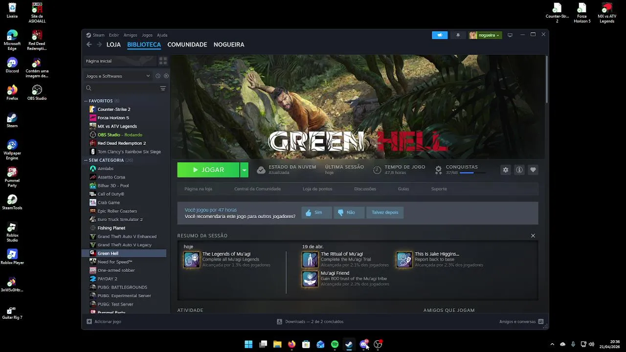Open Downloads status at bottom
Image resolution: width=626 pixels, height=352 pixels.
pyautogui.click(x=310, y=322)
